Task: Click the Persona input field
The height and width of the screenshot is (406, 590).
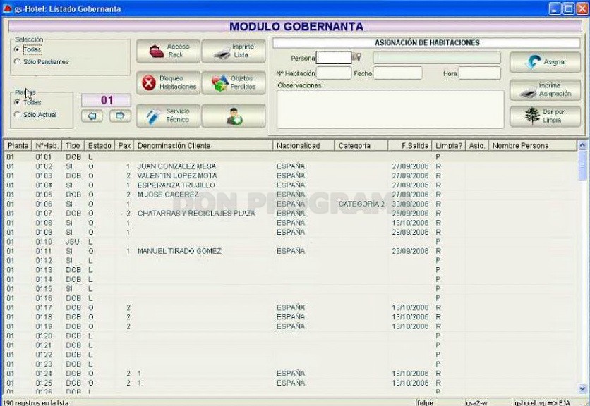Action: click(334, 58)
